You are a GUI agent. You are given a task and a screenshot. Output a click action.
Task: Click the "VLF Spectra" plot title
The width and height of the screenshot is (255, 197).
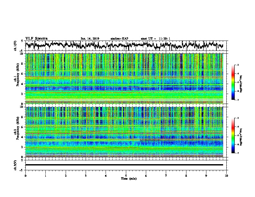(x=36, y=39)
